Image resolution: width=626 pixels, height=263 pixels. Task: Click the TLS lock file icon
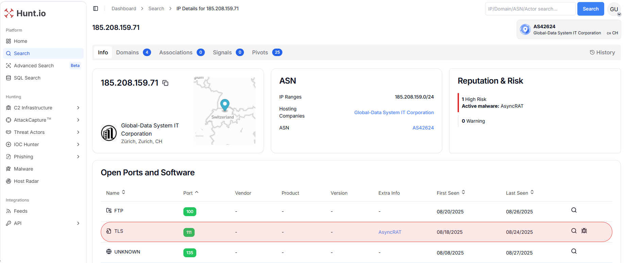pos(109,231)
